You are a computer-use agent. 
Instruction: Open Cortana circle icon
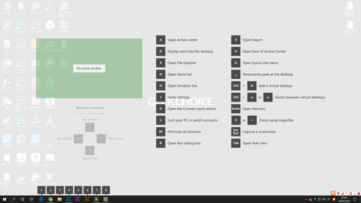pyautogui.click(x=22, y=199)
